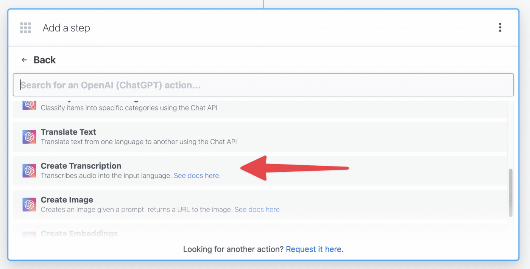Image resolution: width=530 pixels, height=269 pixels.
Task: Click the OpenAI icon beside Create Image
Action: click(x=29, y=205)
